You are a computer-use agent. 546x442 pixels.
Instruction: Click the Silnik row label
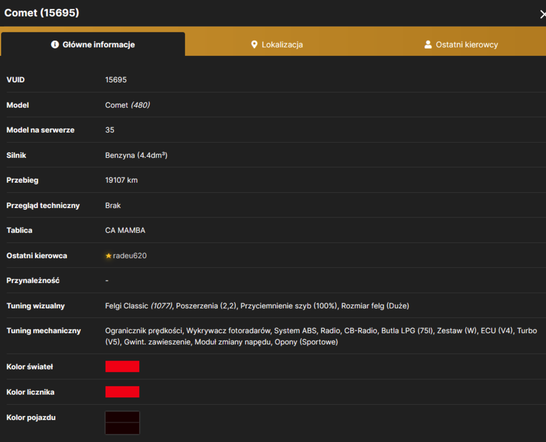(17, 155)
